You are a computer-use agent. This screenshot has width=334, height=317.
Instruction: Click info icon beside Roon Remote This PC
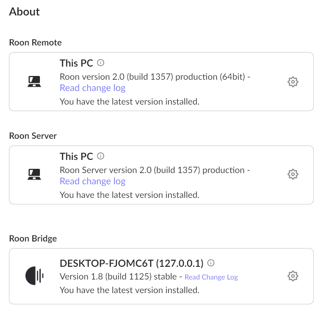pos(100,63)
